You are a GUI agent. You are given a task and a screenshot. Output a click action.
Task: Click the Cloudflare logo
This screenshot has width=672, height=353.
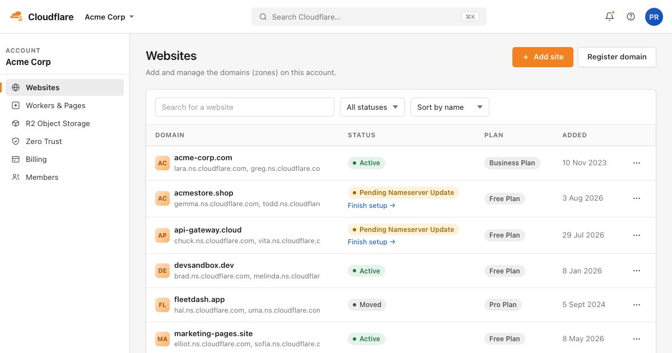[x=41, y=17]
